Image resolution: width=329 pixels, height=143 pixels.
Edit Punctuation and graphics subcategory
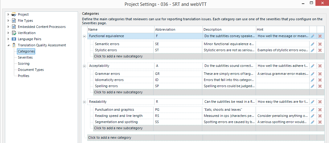313,110
